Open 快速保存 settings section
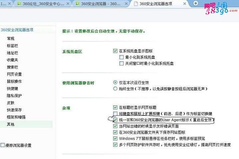Screen dimensions: 239x159 [14, 110]
